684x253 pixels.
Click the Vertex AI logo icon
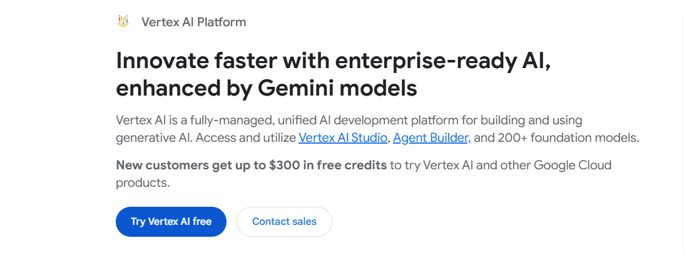click(123, 22)
